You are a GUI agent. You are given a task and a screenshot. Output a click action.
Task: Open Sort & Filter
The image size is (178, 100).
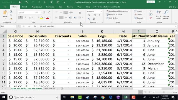click(159, 15)
